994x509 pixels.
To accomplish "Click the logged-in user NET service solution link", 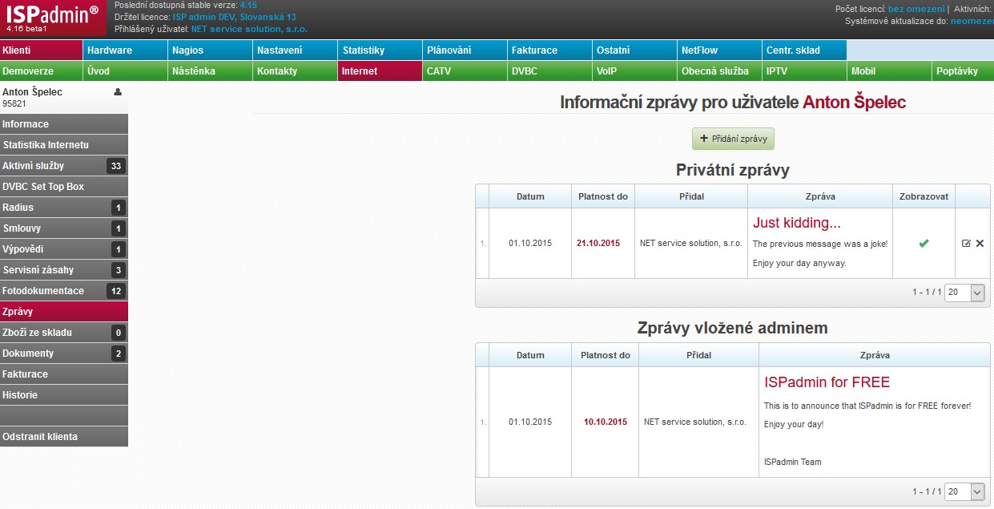I will pyautogui.click(x=249, y=29).
